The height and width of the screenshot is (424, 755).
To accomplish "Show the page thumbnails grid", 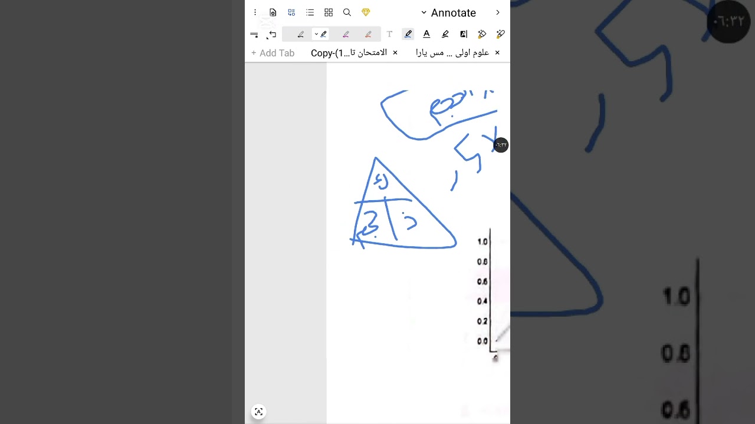I will (329, 12).
